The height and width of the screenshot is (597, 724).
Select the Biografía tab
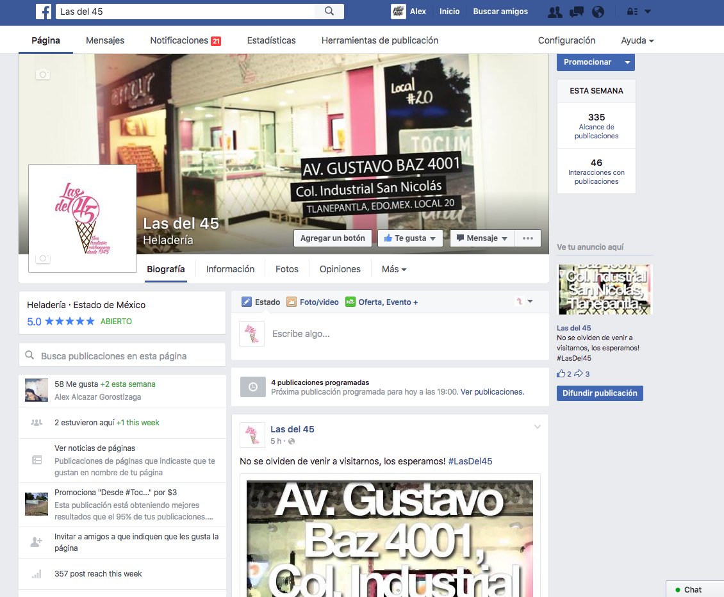(166, 269)
